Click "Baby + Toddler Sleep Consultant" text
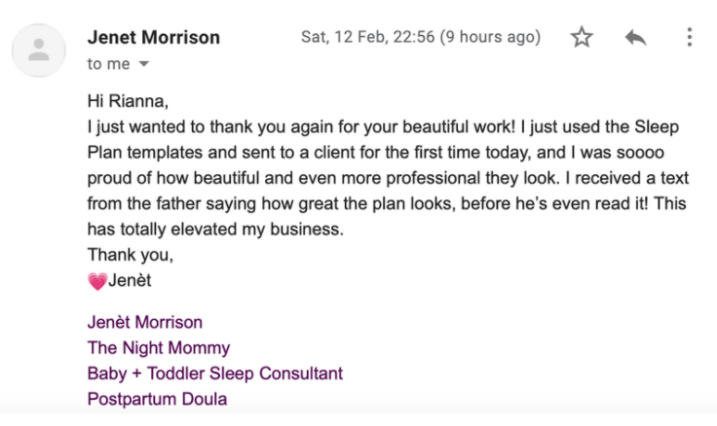The image size is (717, 426). tap(214, 373)
